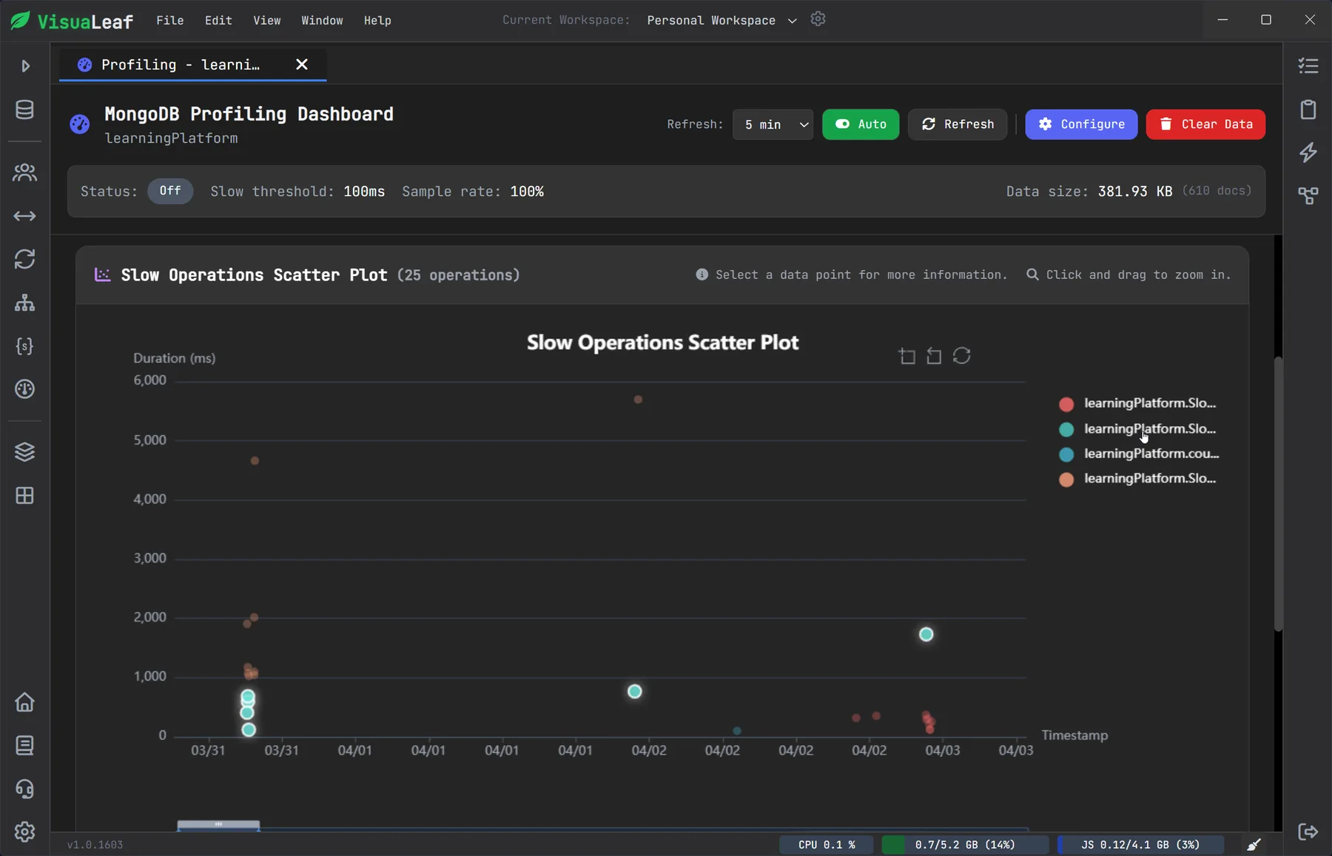Open the View menu
Viewport: 1332px width, 856px height.
(x=267, y=20)
